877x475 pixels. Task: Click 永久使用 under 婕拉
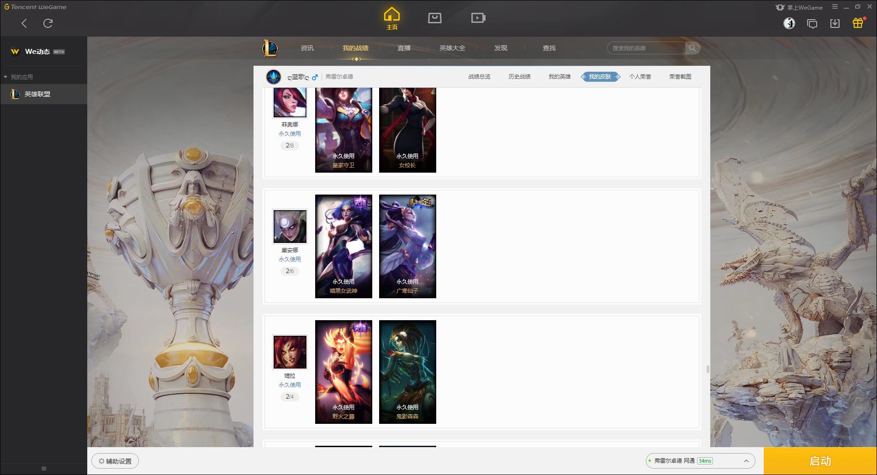[x=290, y=385]
